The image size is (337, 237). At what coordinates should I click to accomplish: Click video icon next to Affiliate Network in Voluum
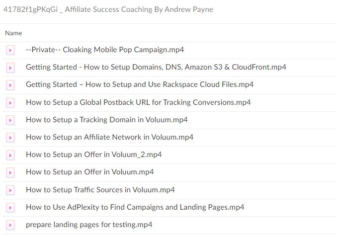[x=10, y=137]
